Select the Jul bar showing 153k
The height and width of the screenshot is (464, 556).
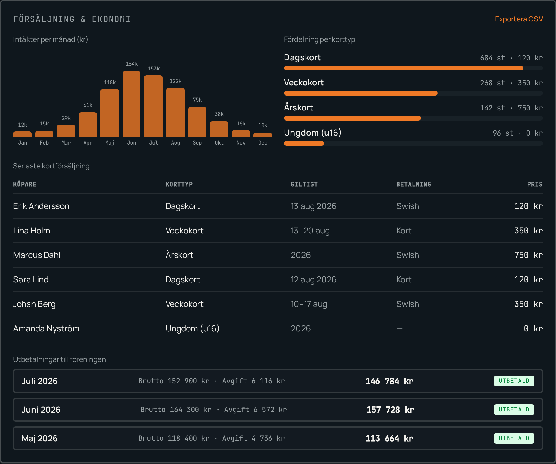(153, 106)
